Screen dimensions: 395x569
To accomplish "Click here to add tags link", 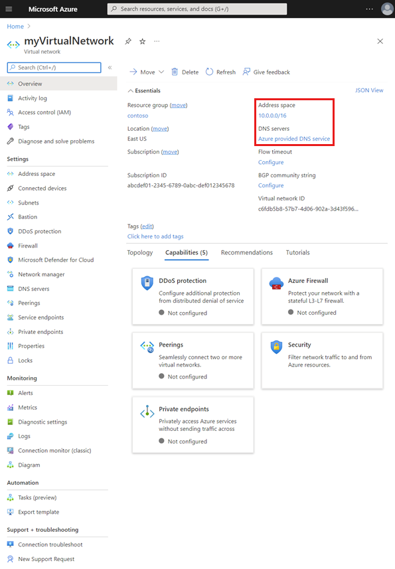I will (x=155, y=236).
